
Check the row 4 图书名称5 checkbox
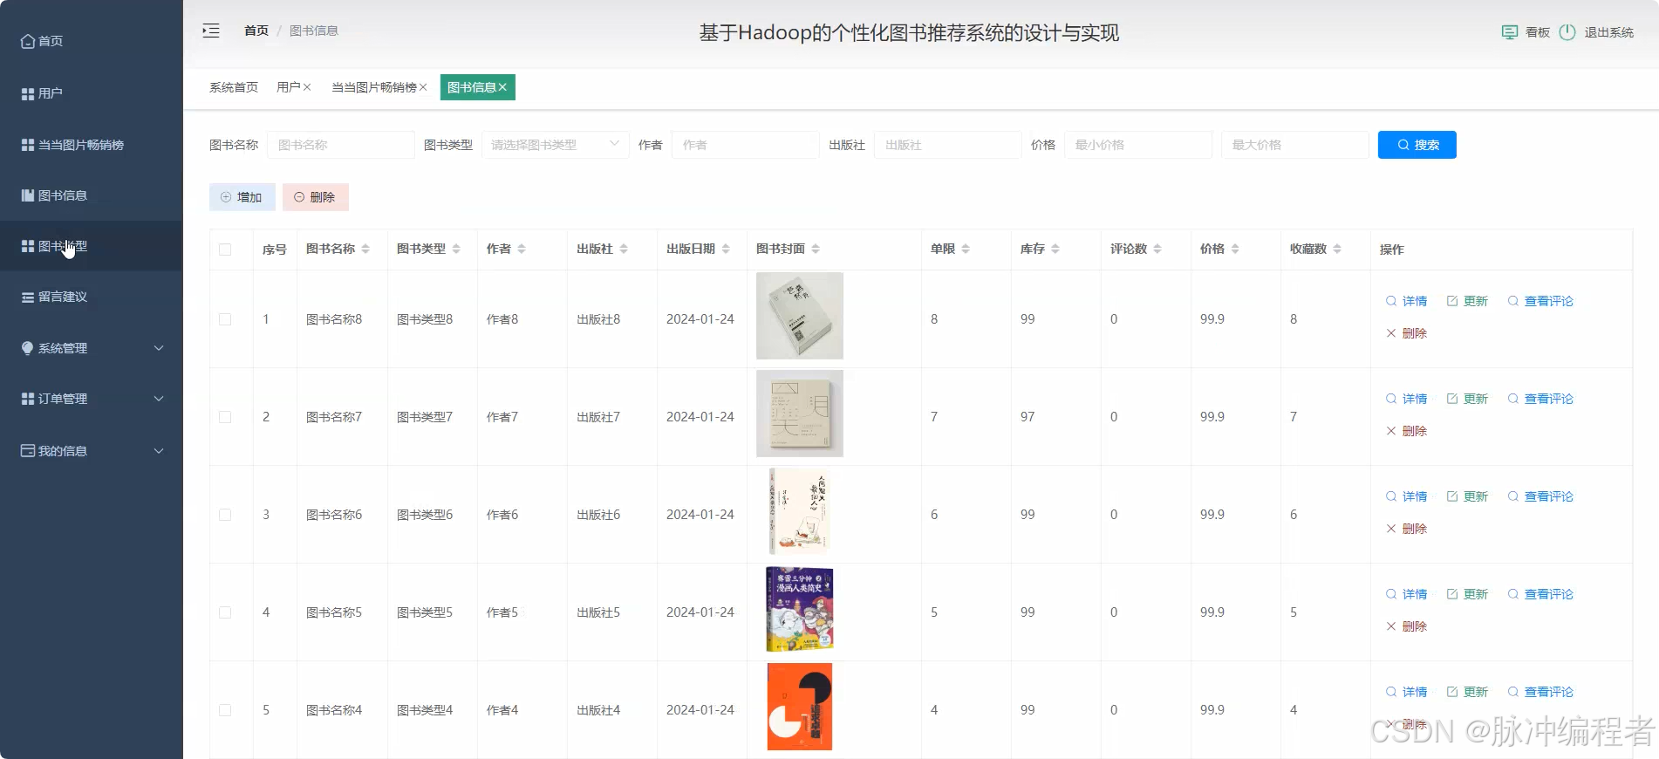pyautogui.click(x=225, y=612)
